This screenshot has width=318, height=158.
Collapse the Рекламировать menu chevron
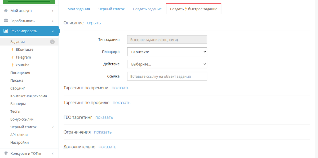[x=53, y=31]
